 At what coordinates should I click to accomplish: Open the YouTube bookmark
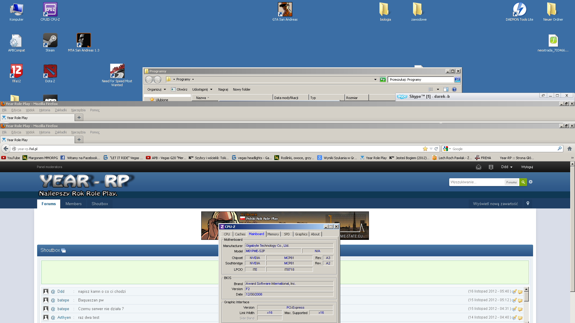click(11, 158)
